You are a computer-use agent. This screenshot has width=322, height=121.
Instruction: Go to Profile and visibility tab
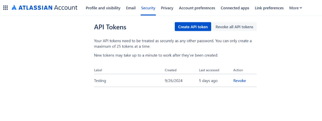point(103,8)
